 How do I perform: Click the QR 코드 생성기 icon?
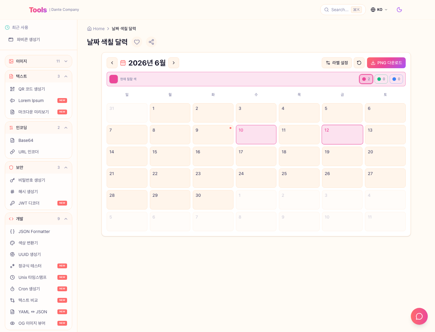12,89
